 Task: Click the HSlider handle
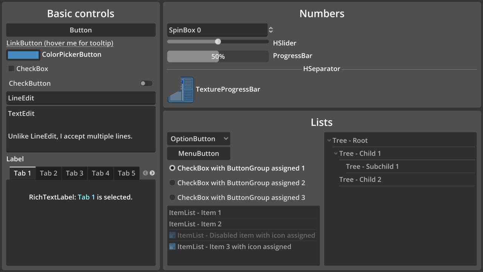(218, 42)
